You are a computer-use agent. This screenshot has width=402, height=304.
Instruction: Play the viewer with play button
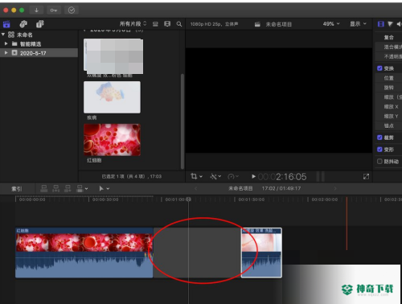(253, 176)
